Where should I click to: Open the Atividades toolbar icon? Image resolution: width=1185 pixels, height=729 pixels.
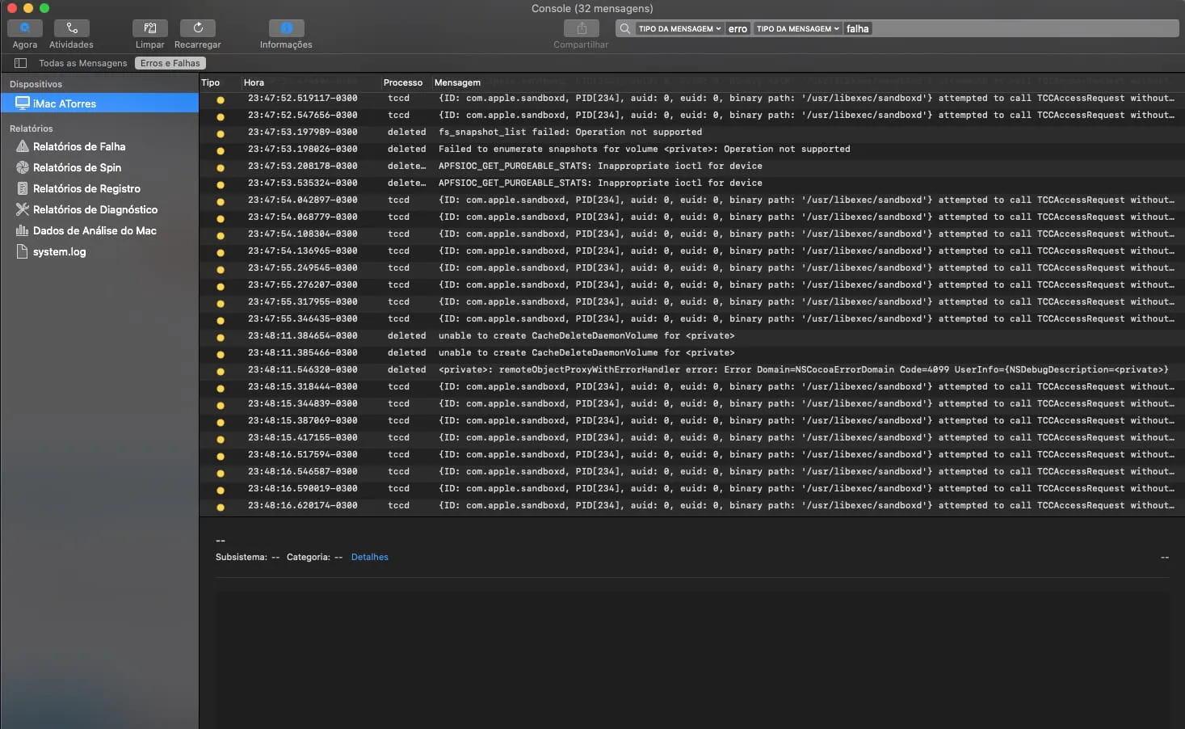pos(71,28)
